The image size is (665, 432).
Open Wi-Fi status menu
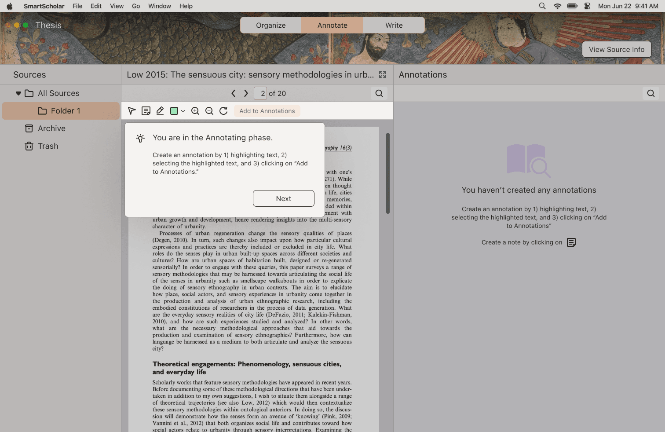[557, 6]
